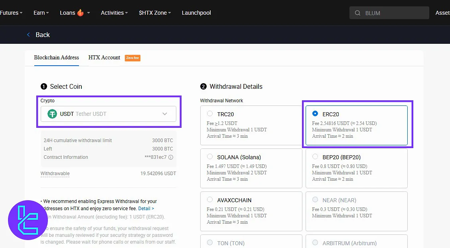Click the Tether USDT coin icon

52,114
